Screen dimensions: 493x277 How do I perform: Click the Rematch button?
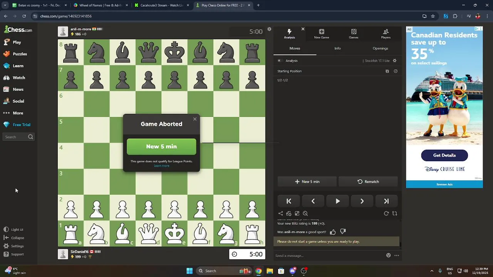[x=368, y=182]
